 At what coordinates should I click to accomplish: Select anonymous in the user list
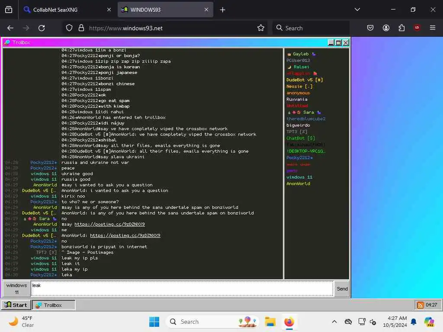tap(298, 93)
